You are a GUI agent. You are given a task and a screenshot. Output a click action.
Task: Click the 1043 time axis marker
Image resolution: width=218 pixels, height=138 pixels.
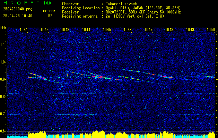pyautogui.click(x=66, y=30)
